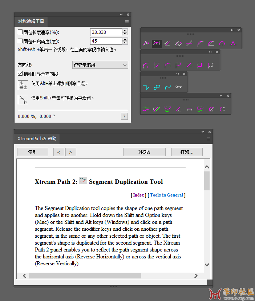Select the single arc curve tool, the sixth icon in the top strip
The width and height of the screenshot is (255, 301).
pos(200,44)
